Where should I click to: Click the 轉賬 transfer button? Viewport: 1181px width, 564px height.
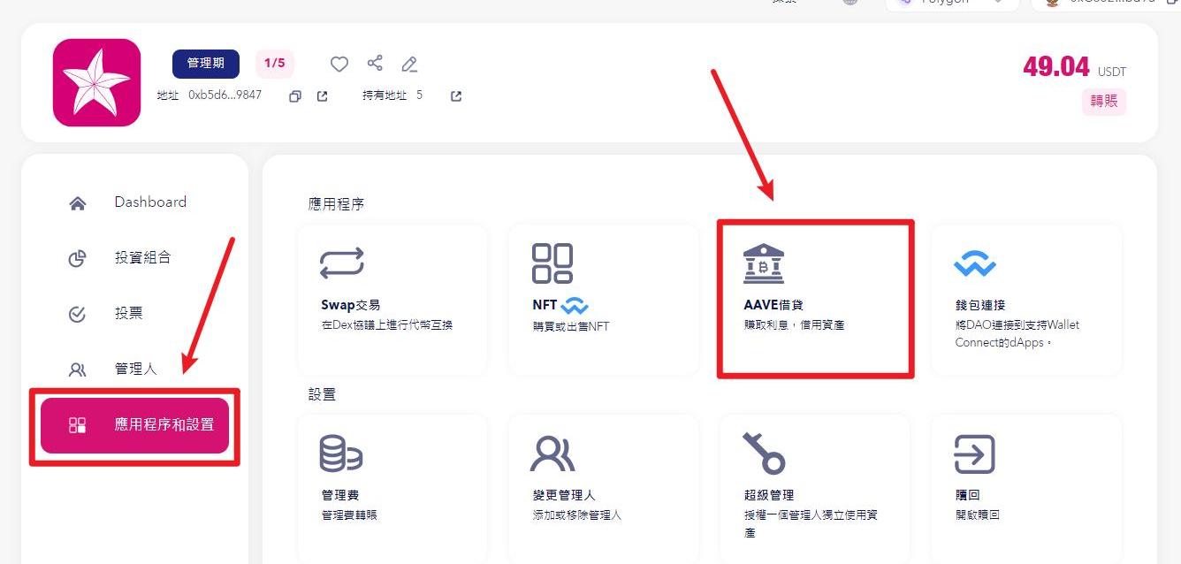pyautogui.click(x=1104, y=101)
